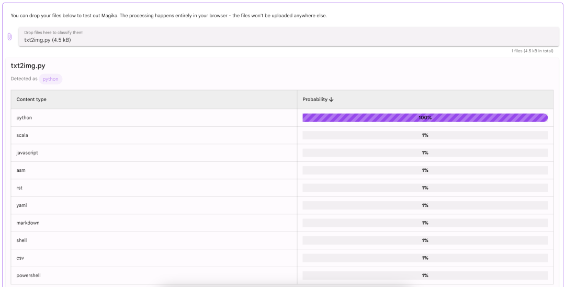Click the javascript 1% probability bar
Viewport: 565px width, 287px height.
pos(425,153)
